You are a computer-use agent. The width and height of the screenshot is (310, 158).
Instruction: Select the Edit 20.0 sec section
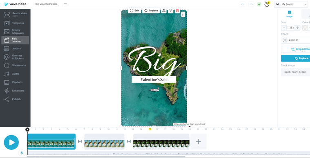click(15, 40)
